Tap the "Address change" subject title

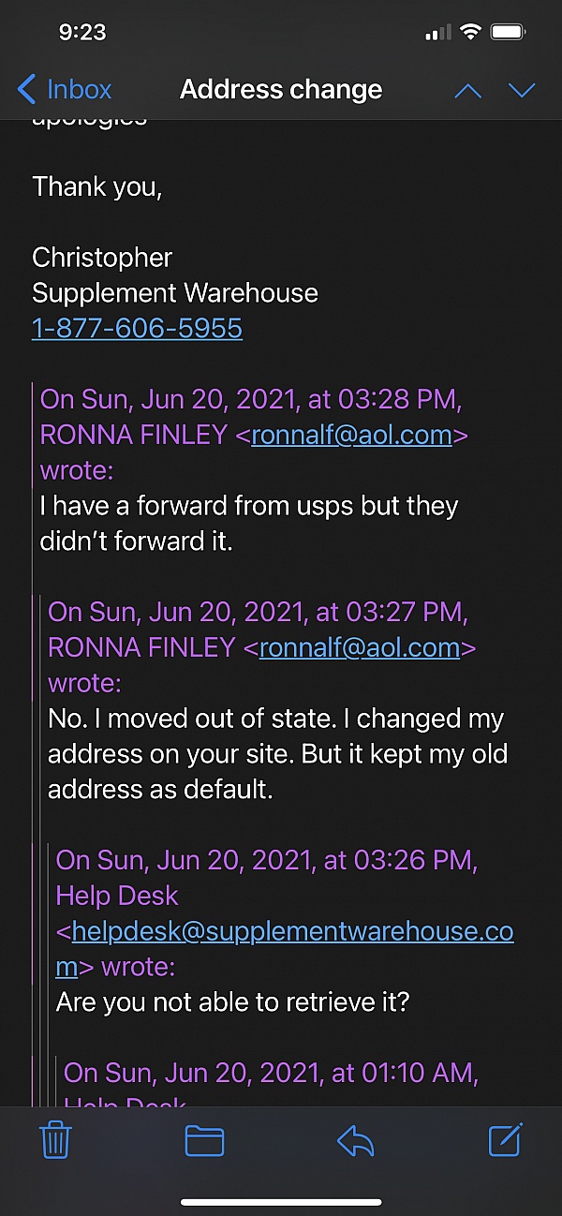281,90
